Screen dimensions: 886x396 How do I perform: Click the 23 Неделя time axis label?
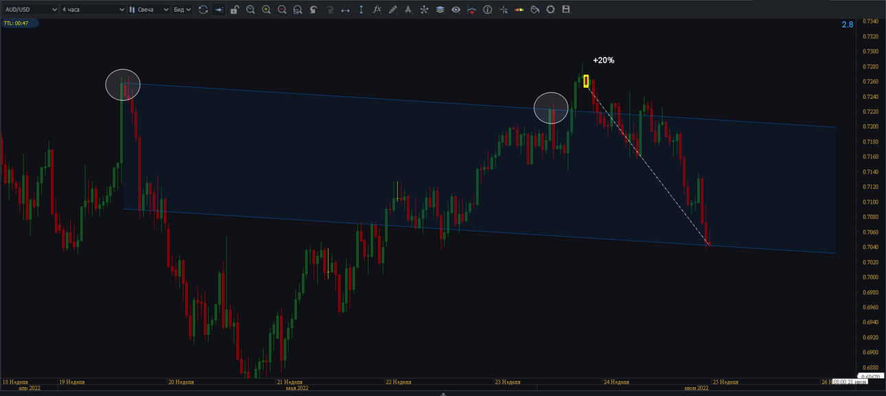tap(508, 382)
